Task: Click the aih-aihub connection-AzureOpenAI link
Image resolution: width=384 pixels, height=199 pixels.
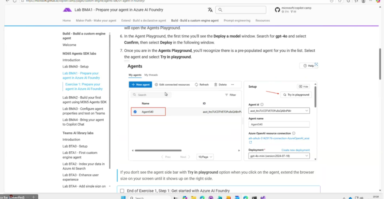Action: coord(279,138)
